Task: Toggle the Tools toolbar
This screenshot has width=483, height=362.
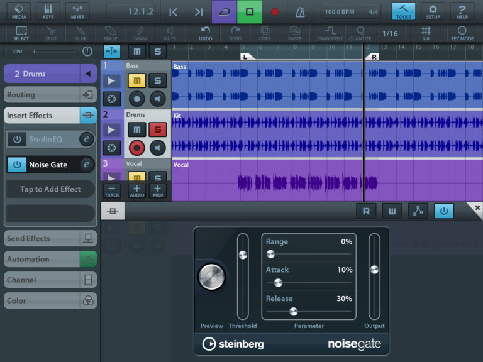Action: 404,11
